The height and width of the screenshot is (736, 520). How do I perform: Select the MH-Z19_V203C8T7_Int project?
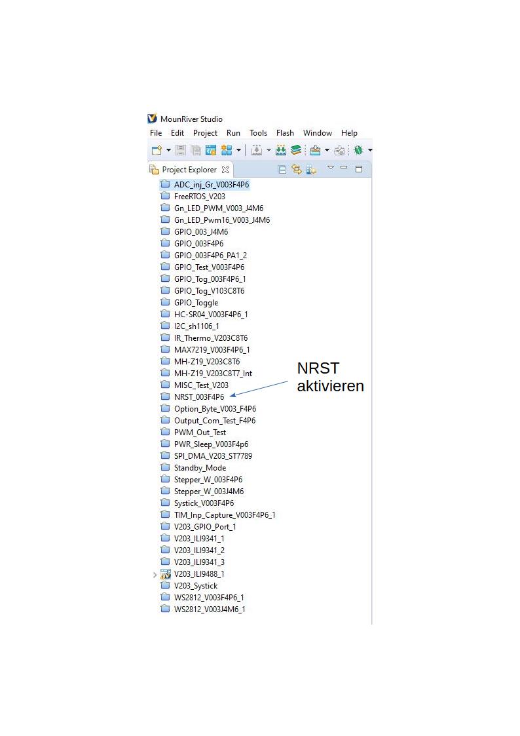coord(213,374)
